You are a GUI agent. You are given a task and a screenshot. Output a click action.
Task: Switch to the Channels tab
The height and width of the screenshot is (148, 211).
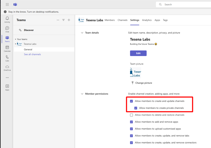pyautogui.click(x=122, y=20)
